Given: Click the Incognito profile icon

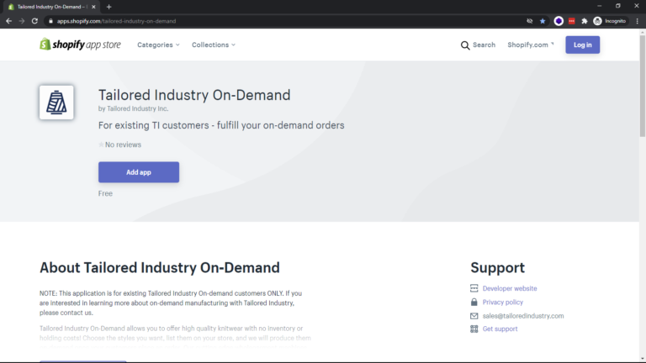Looking at the screenshot, I should point(598,20).
